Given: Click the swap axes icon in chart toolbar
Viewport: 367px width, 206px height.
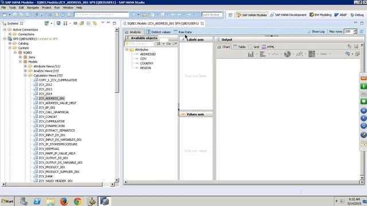Looking at the screenshot, I should [348, 54].
